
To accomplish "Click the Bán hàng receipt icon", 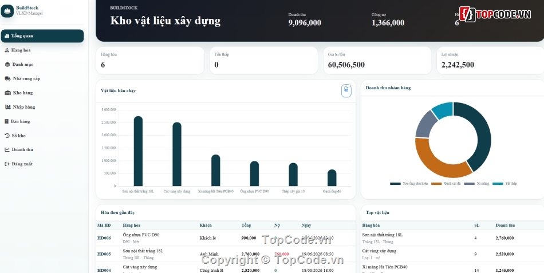I will (7, 121).
